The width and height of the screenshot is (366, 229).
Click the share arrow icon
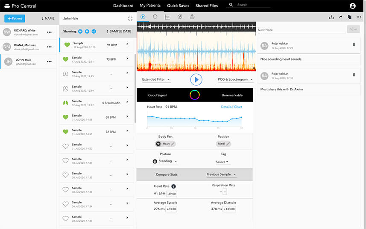click(340, 17)
